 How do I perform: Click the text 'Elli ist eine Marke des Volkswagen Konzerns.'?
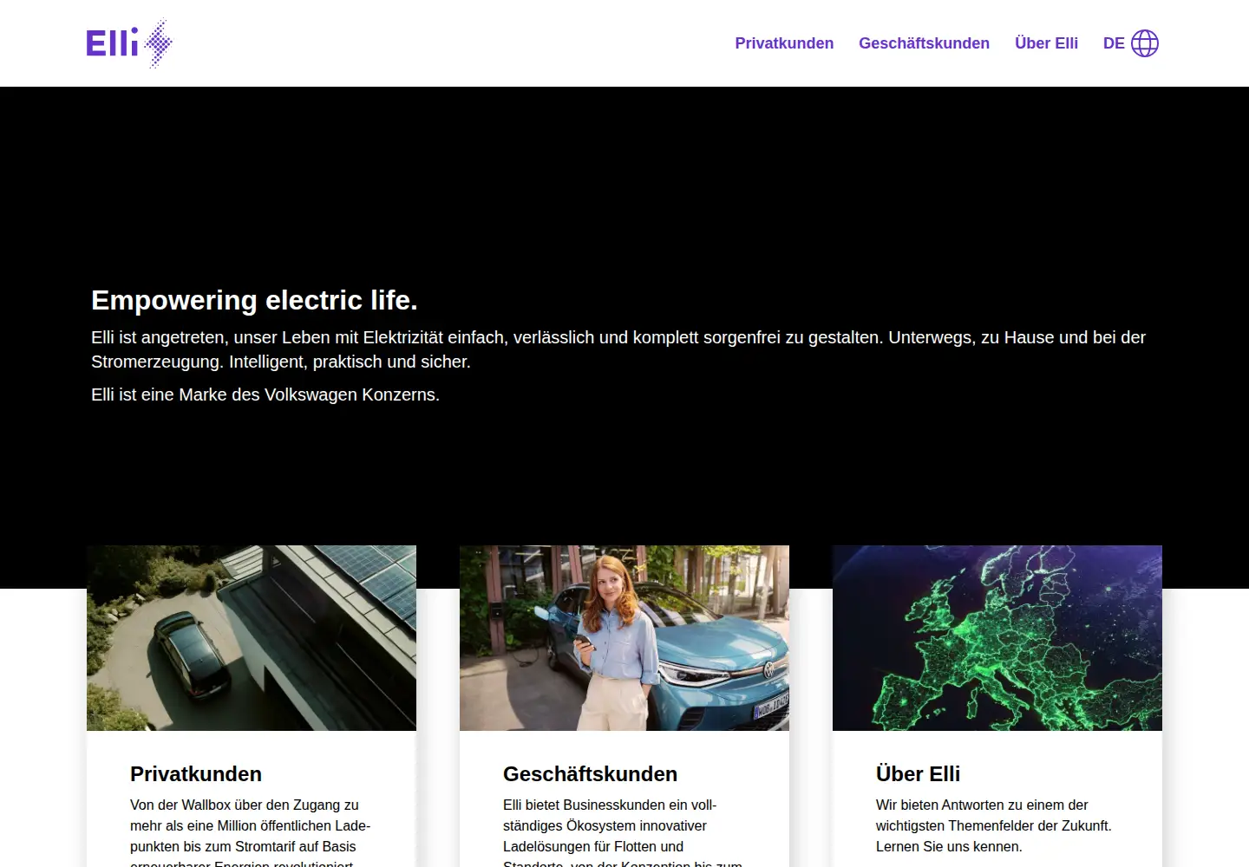(x=265, y=394)
